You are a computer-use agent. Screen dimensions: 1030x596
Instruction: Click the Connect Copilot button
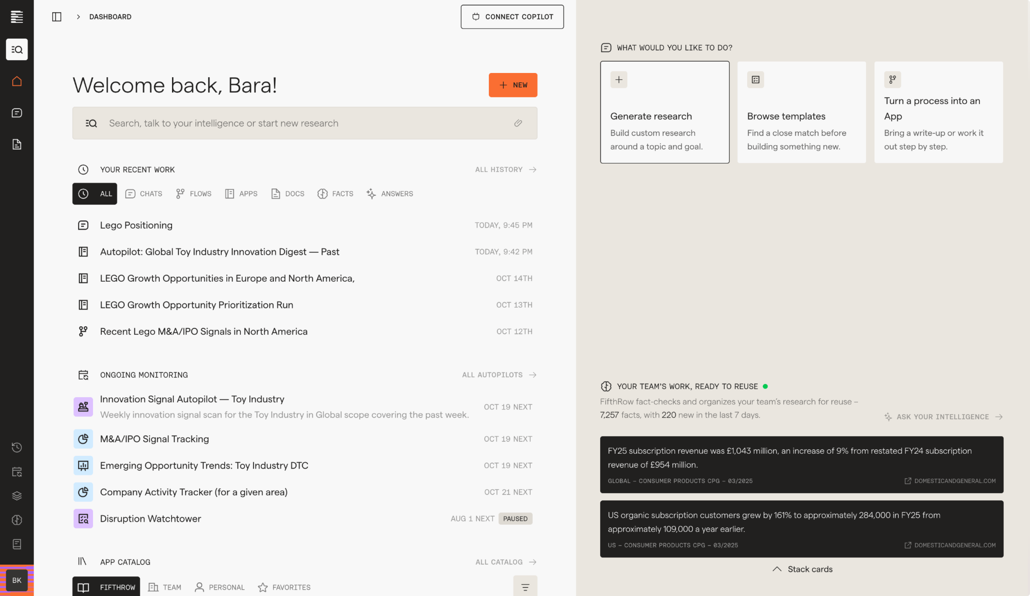[512, 17]
